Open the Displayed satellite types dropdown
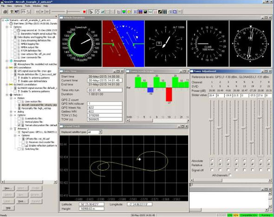Image resolution: width=274 pixels, height=217 pixels. [x=100, y=132]
